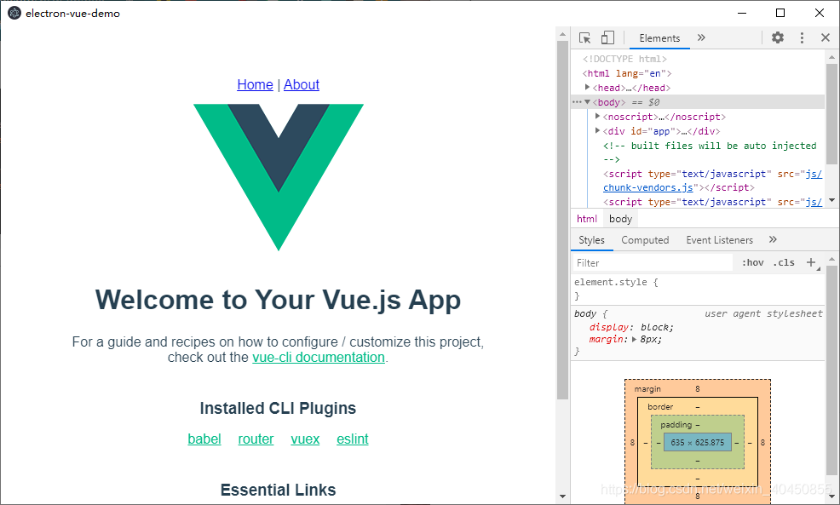Click the page scrollbar up arrow
Screen dimensions: 840x505
pos(562,34)
